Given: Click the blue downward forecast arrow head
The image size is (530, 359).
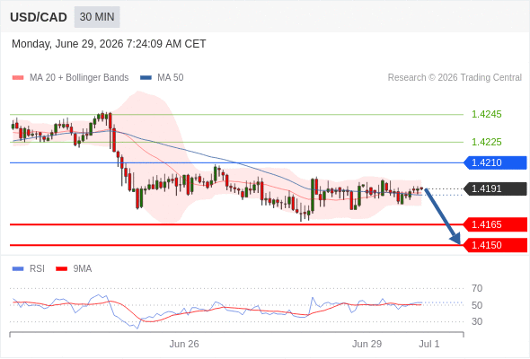Looking at the screenshot, I should pyautogui.click(x=456, y=239).
